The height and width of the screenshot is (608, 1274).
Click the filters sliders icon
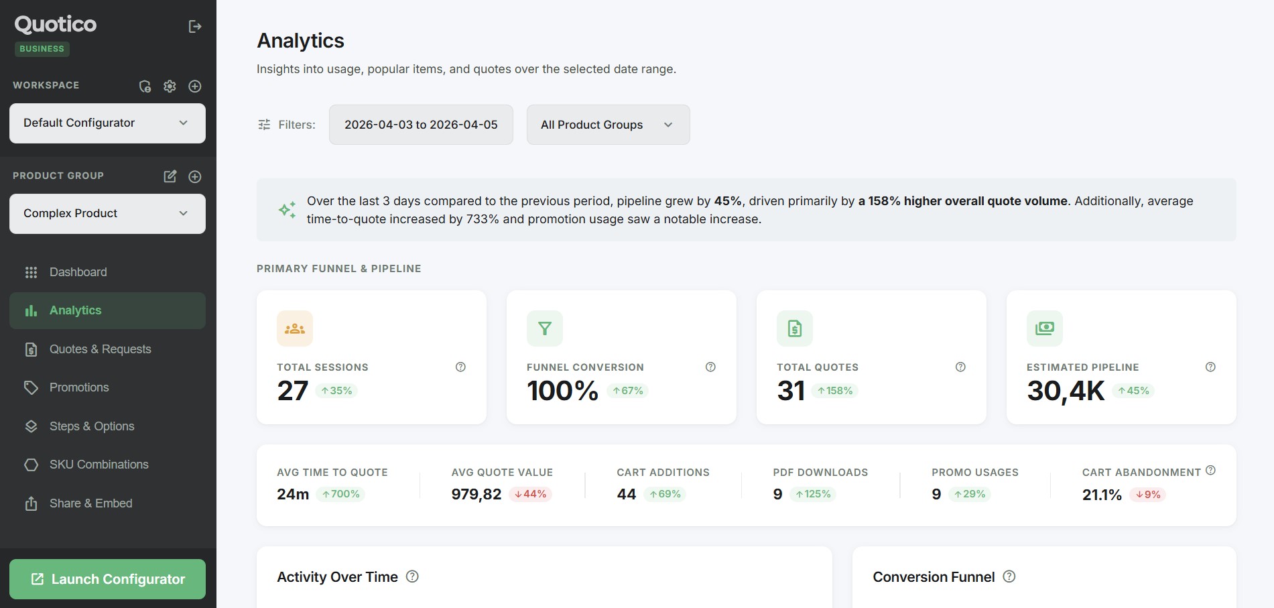264,124
